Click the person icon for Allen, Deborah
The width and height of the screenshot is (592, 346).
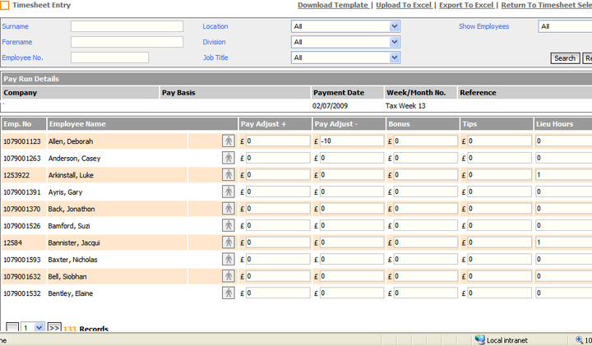[229, 141]
